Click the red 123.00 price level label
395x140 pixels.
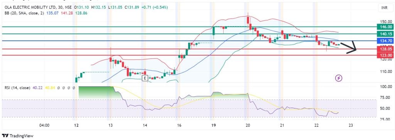click(385, 55)
